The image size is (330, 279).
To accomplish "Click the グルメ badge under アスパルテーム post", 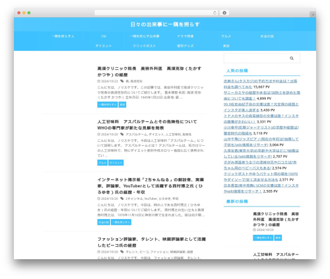I will pos(102,163).
